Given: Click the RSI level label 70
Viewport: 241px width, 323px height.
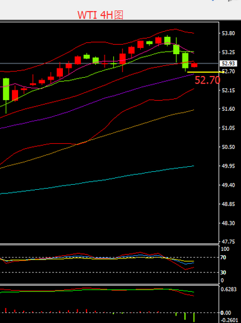Looking at the screenshot, I should pos(223,258).
